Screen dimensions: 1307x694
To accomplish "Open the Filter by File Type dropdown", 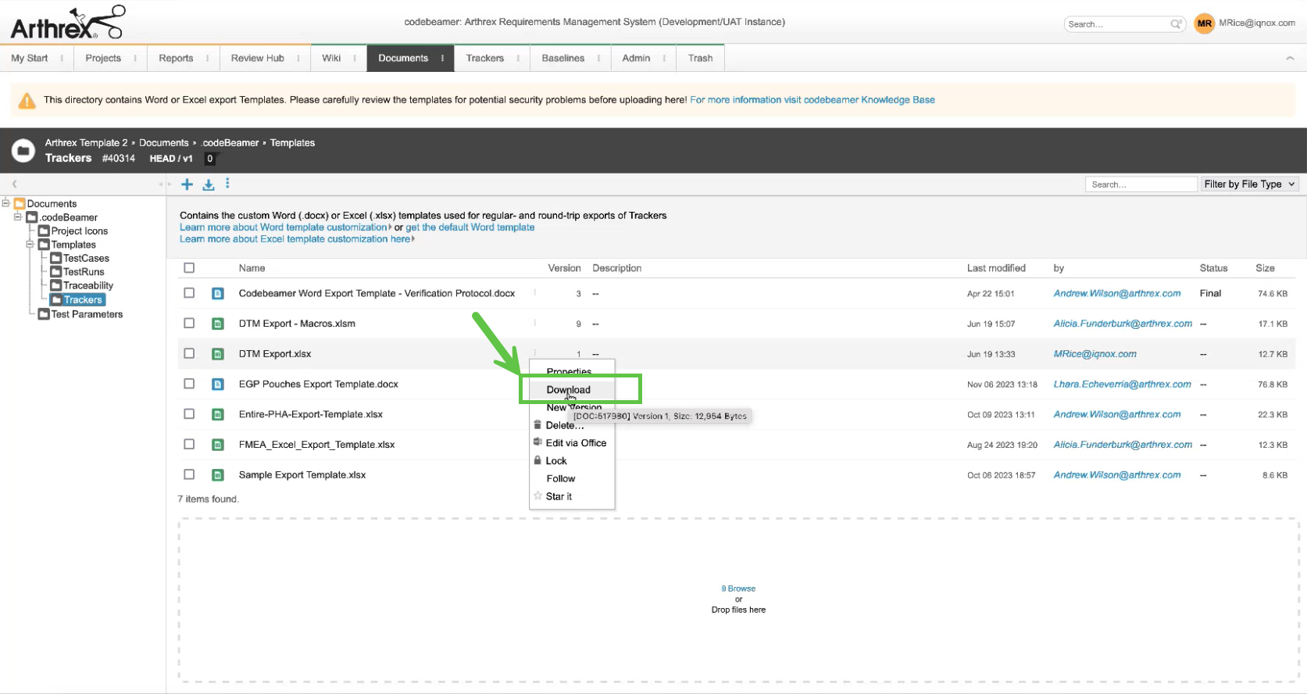I will pyautogui.click(x=1249, y=184).
